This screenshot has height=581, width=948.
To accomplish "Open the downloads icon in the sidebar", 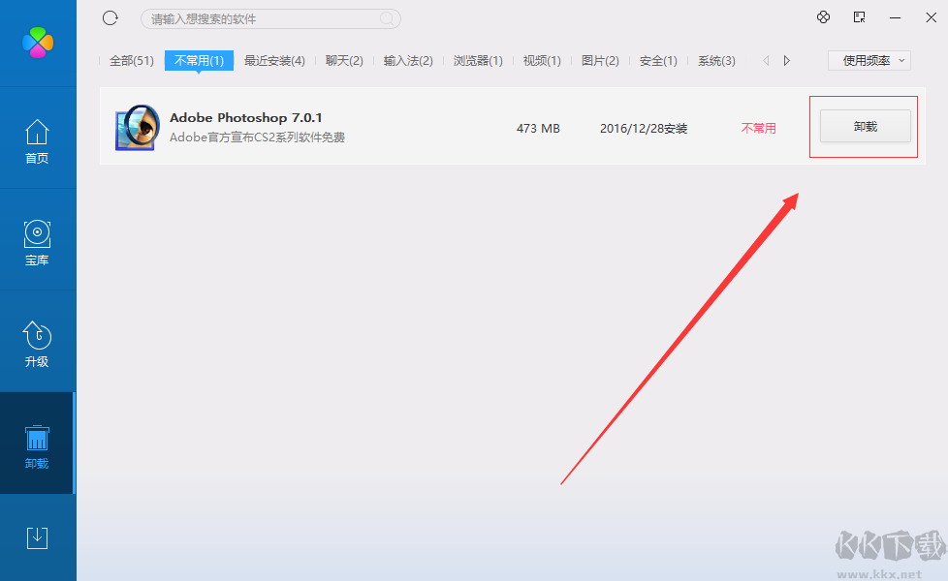I will [x=37, y=537].
